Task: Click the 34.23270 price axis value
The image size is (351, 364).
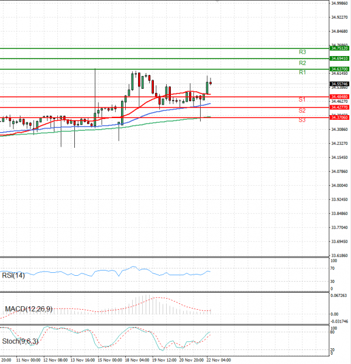Action: click(x=339, y=144)
